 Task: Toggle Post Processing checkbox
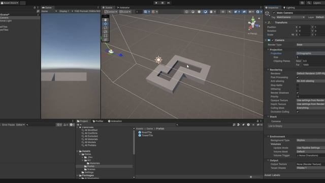click(x=298, y=77)
